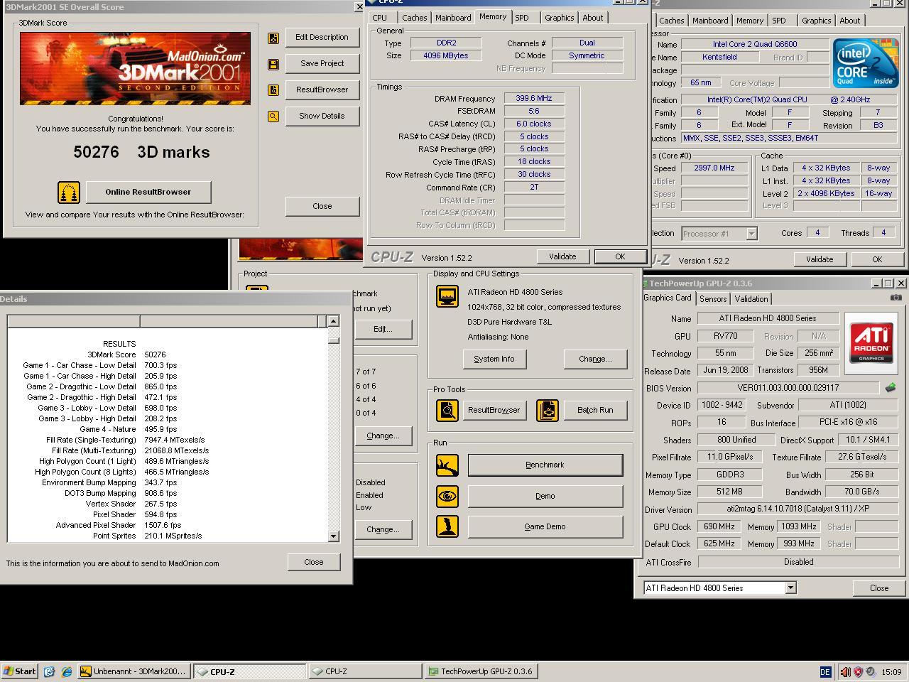The width and height of the screenshot is (909, 682).
Task: Click the Demo eye icon
Action: (x=447, y=497)
